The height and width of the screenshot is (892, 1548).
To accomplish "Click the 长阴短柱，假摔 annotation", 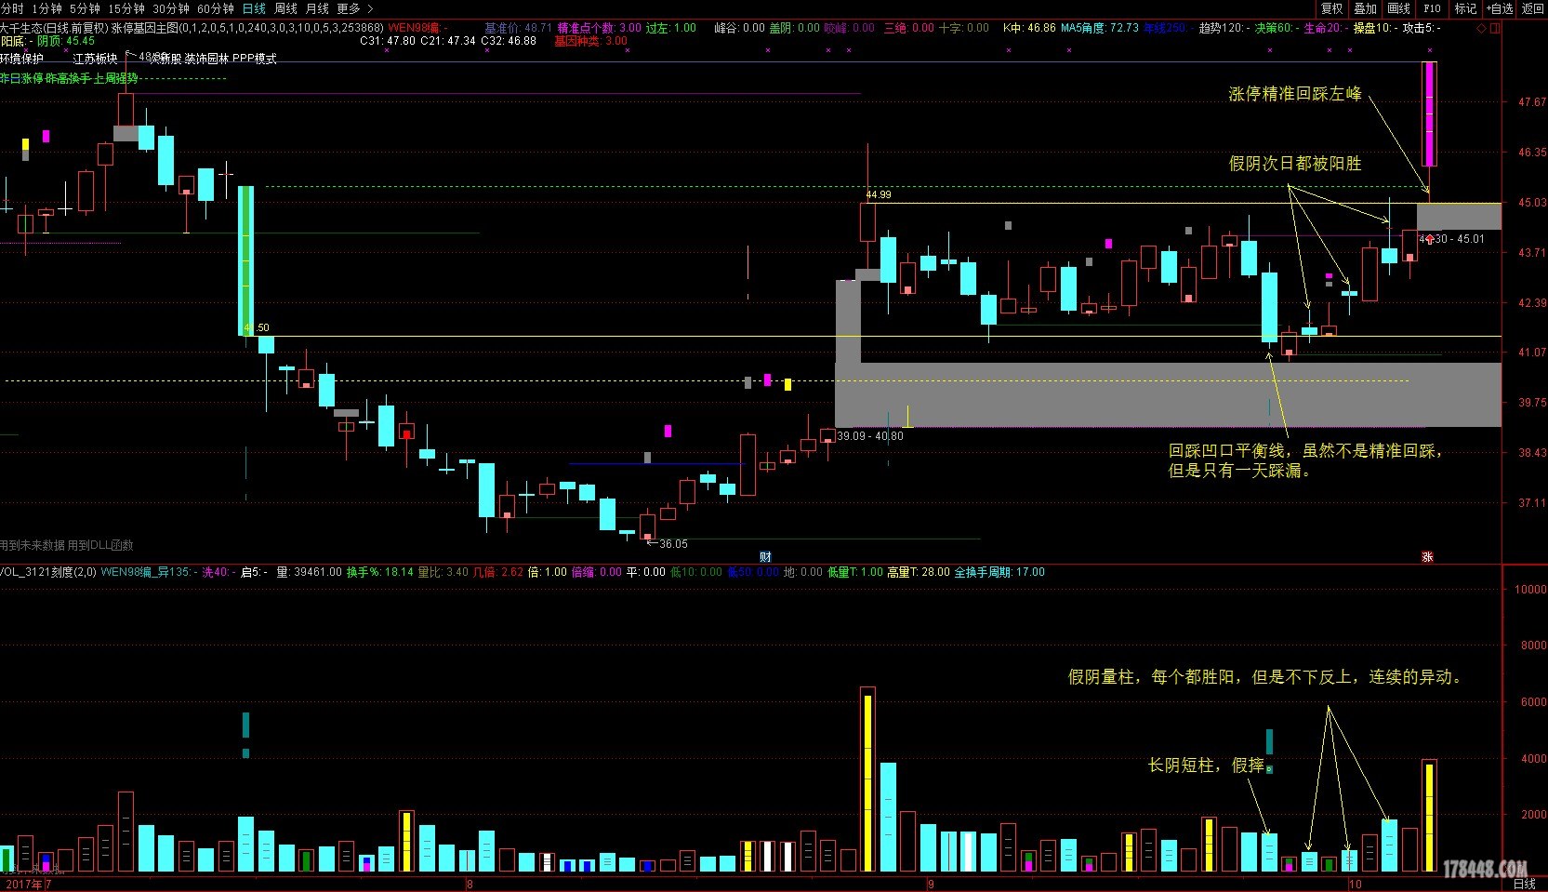I will [x=1206, y=765].
